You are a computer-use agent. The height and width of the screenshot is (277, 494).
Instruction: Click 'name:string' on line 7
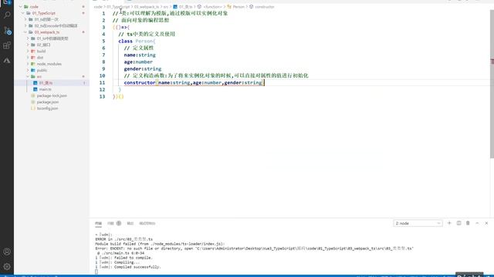coord(140,55)
